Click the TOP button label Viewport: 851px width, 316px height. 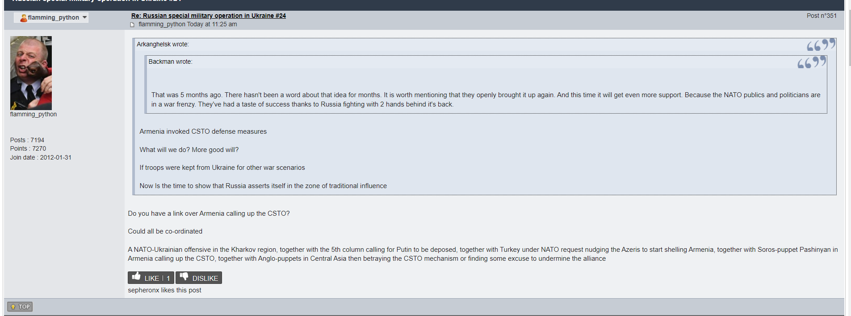pos(24,307)
